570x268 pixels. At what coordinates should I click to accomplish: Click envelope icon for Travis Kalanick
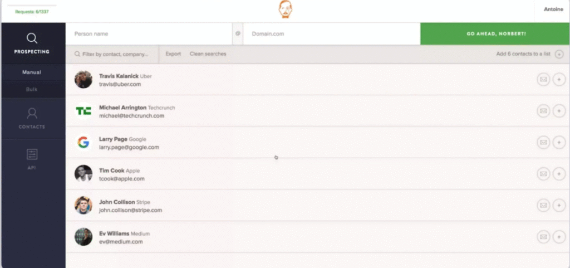click(x=543, y=80)
